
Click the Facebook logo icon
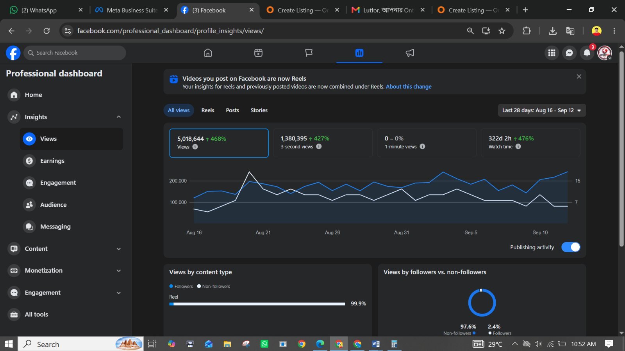pos(13,53)
